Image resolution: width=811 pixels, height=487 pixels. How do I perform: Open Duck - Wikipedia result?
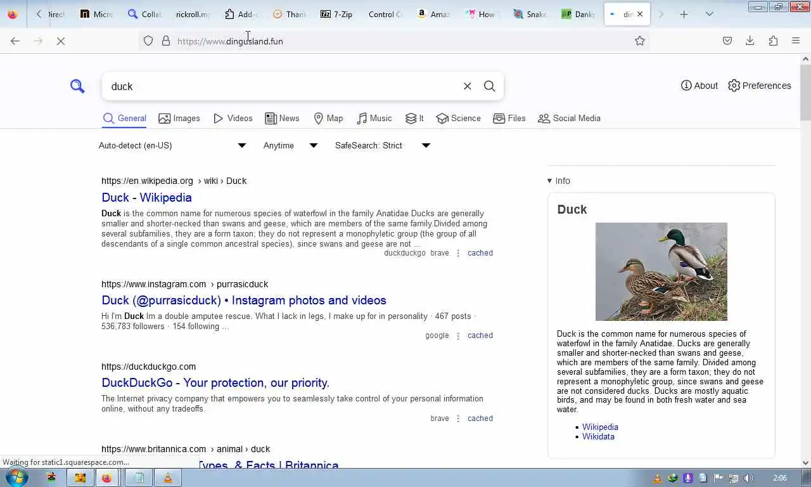pyautogui.click(x=146, y=198)
